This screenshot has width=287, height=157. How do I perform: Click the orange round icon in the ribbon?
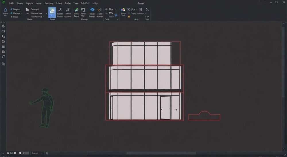click(99, 10)
